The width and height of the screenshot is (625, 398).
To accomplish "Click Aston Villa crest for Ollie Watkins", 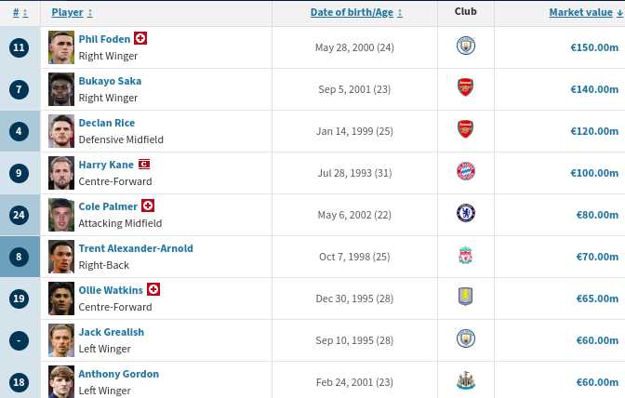I will (465, 298).
